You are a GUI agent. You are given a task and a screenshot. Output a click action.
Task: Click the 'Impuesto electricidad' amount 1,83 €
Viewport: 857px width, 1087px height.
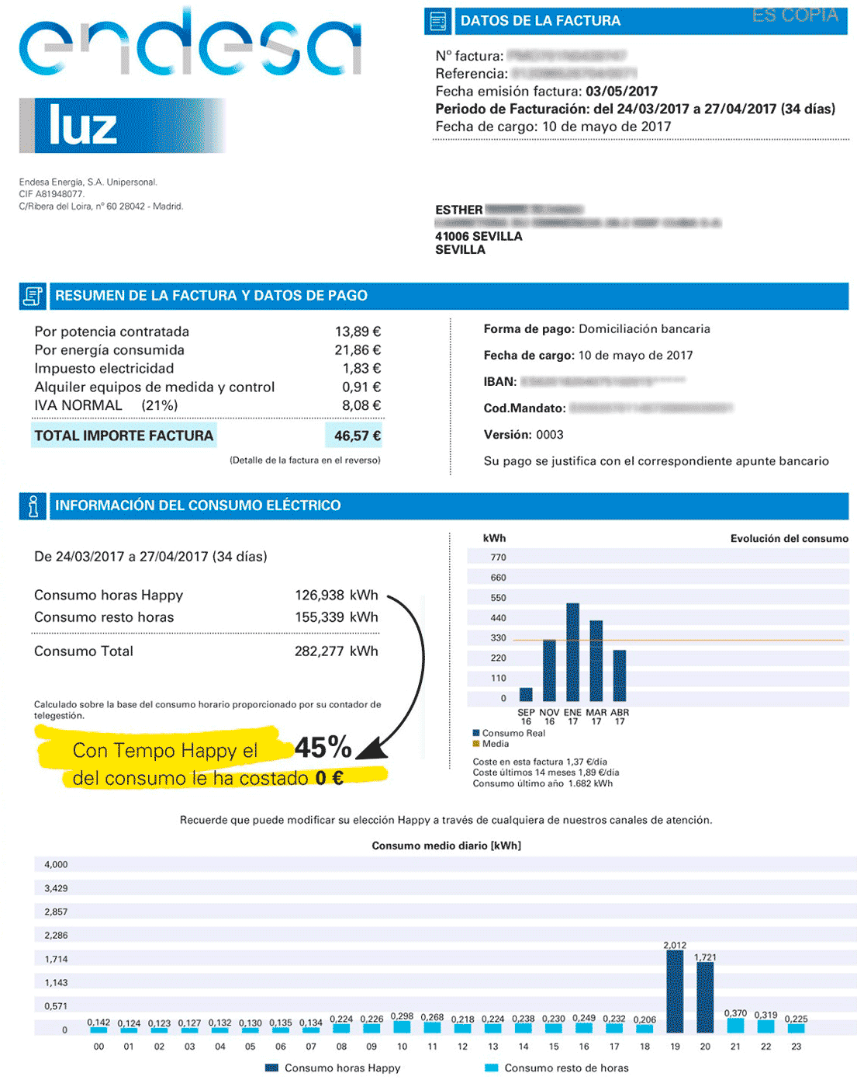[x=361, y=369]
